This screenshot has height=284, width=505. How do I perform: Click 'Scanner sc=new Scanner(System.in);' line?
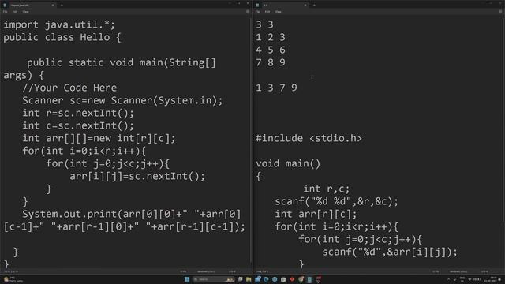tap(122, 100)
